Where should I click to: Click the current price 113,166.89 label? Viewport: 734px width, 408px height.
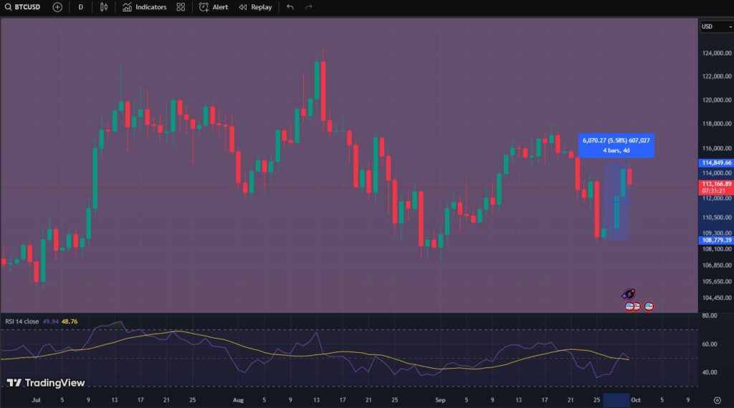(x=716, y=188)
